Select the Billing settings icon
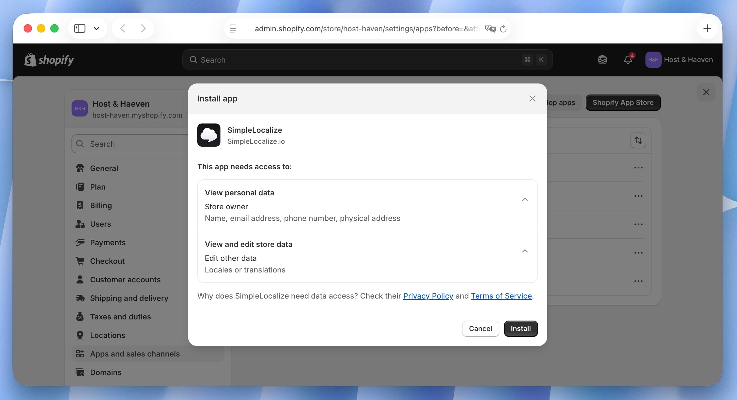The image size is (737, 400). click(x=80, y=205)
